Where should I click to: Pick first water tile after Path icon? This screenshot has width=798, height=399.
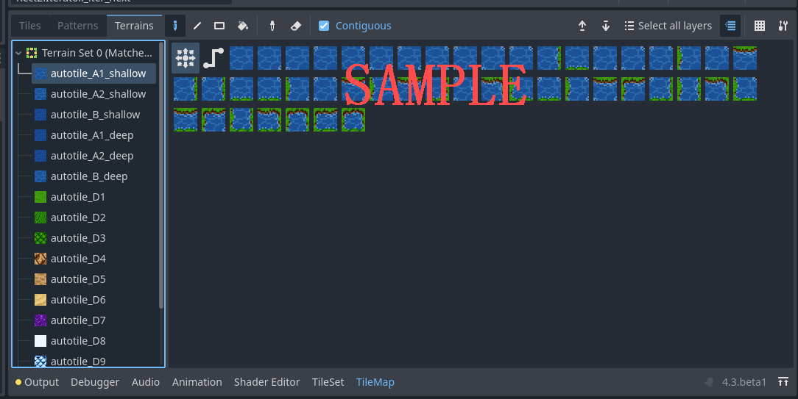pyautogui.click(x=241, y=58)
